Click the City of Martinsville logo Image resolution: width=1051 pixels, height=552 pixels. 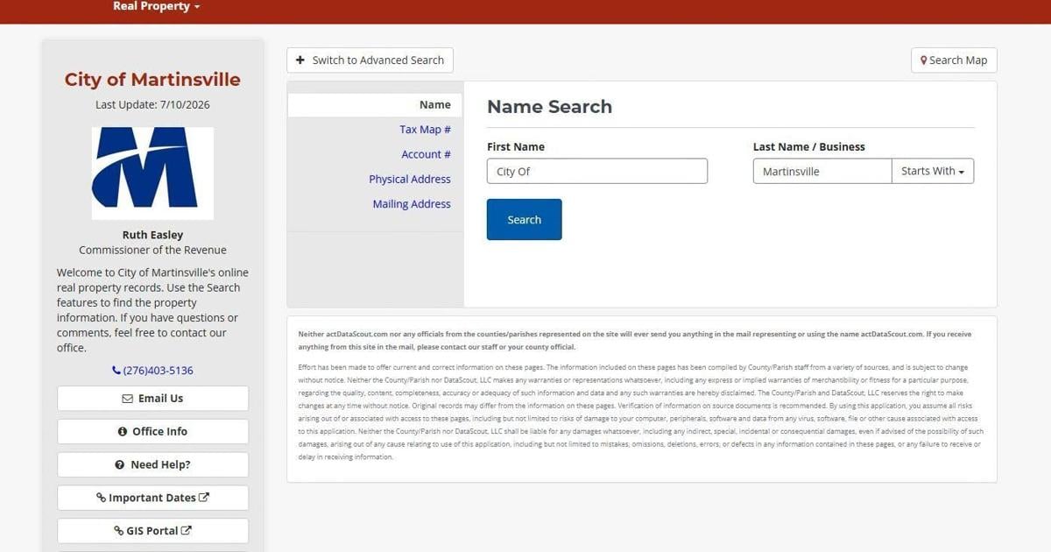pos(152,173)
